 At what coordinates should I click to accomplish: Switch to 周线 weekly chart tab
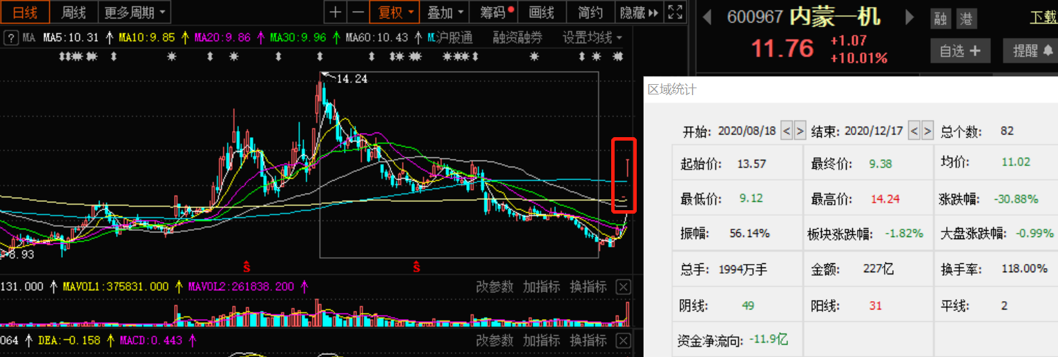(74, 12)
